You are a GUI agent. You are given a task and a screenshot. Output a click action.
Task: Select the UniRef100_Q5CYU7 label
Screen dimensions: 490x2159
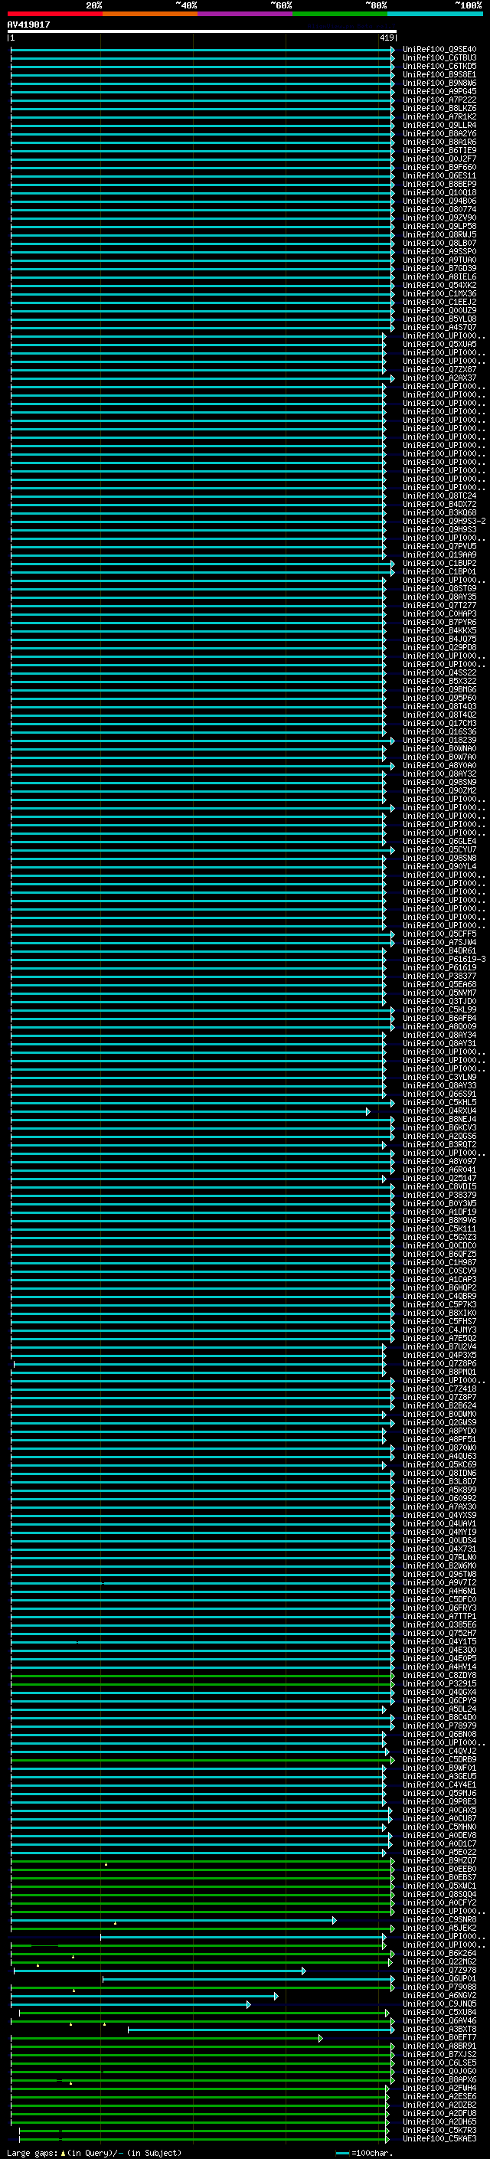[x=439, y=850]
